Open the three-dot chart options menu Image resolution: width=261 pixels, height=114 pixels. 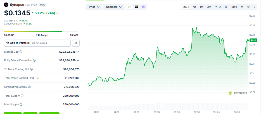[x=254, y=7]
